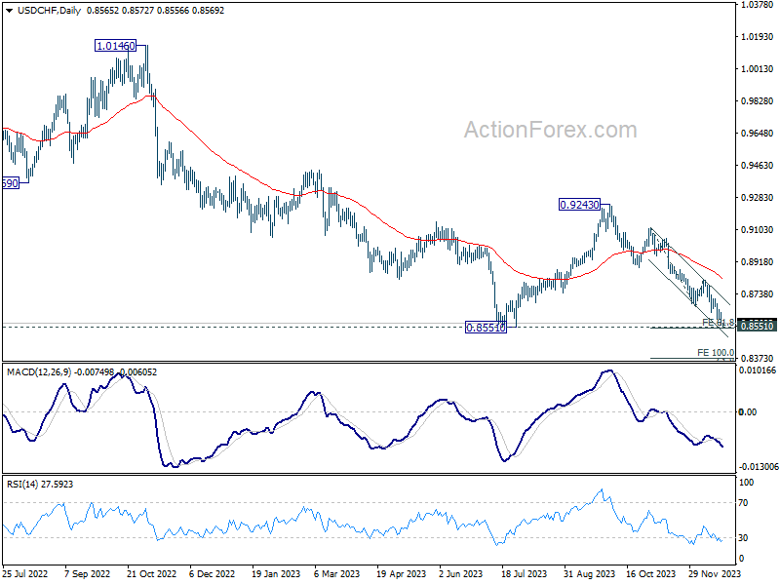Screen dimensions: 780x585
Task: Click the 0.83730 price axis value
Action: (x=758, y=358)
